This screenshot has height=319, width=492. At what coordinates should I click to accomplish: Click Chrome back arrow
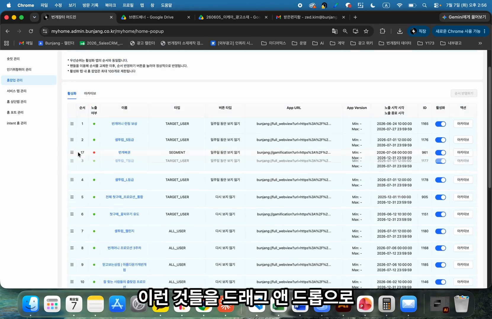click(x=8, y=31)
